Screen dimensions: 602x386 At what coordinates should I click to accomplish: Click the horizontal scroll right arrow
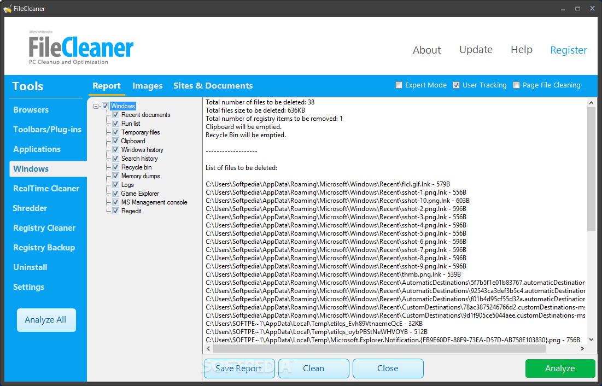(x=582, y=349)
